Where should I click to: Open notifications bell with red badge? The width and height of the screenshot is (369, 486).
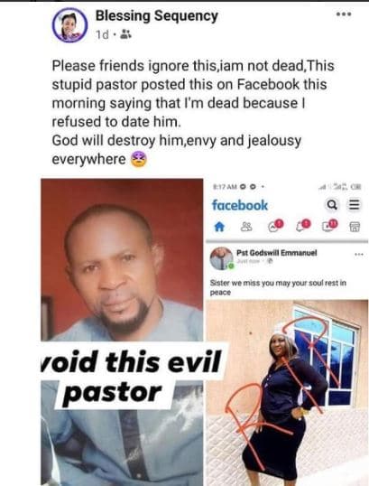(x=303, y=226)
